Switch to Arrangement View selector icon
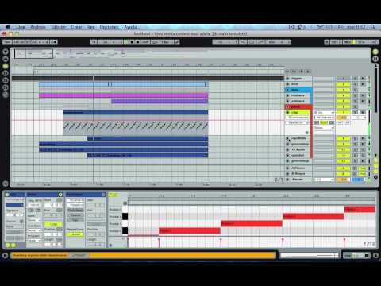The height and width of the screenshot is (286, 381). pyautogui.click(x=375, y=52)
